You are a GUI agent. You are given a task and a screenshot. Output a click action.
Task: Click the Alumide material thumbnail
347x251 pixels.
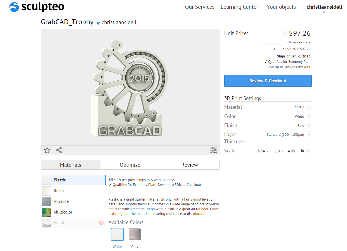coord(47,201)
